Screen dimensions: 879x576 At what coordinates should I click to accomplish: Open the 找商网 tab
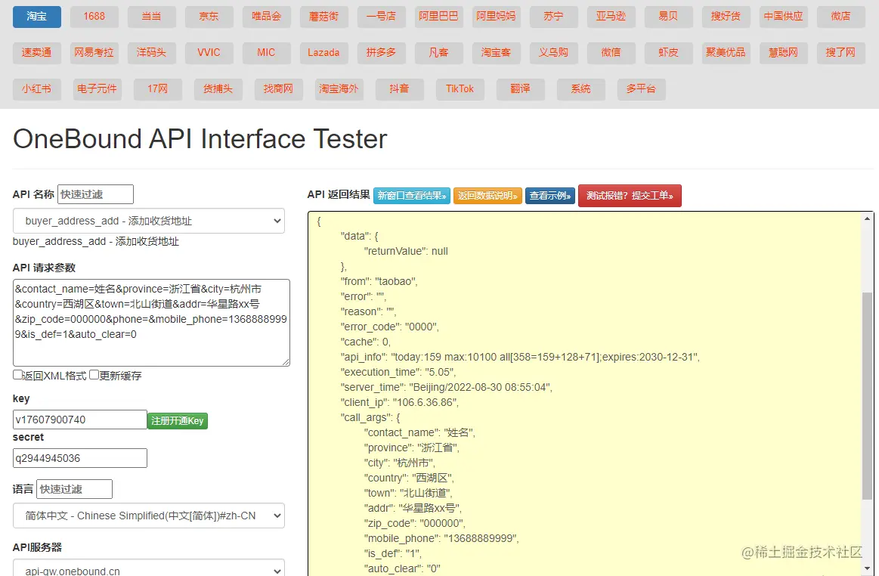(279, 88)
